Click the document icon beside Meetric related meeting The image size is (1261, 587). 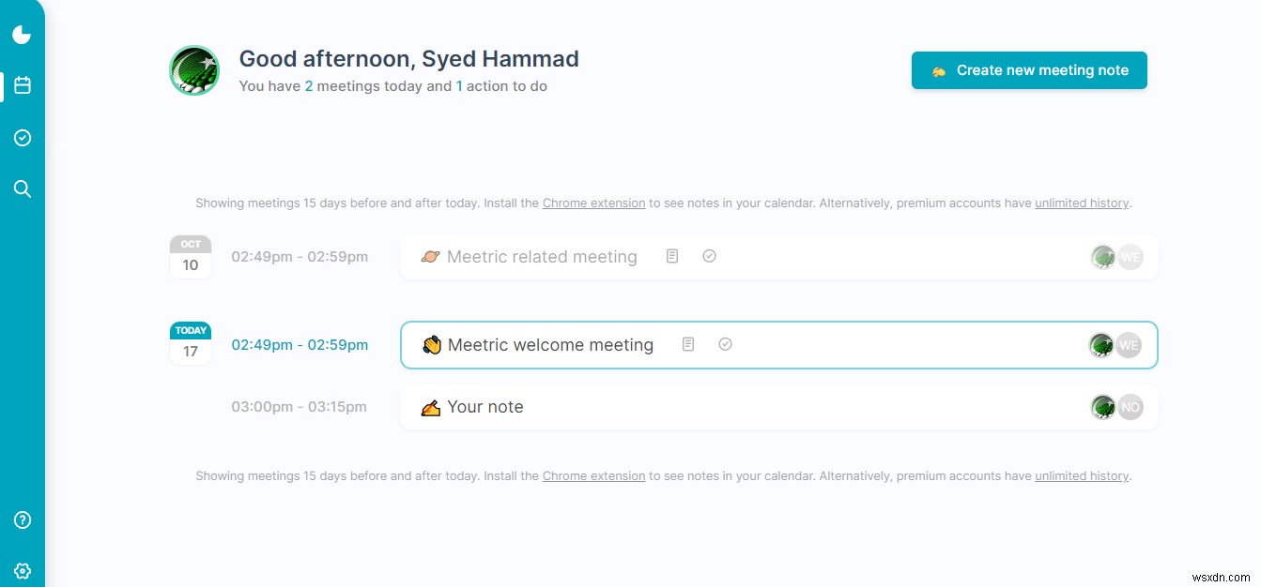672,256
